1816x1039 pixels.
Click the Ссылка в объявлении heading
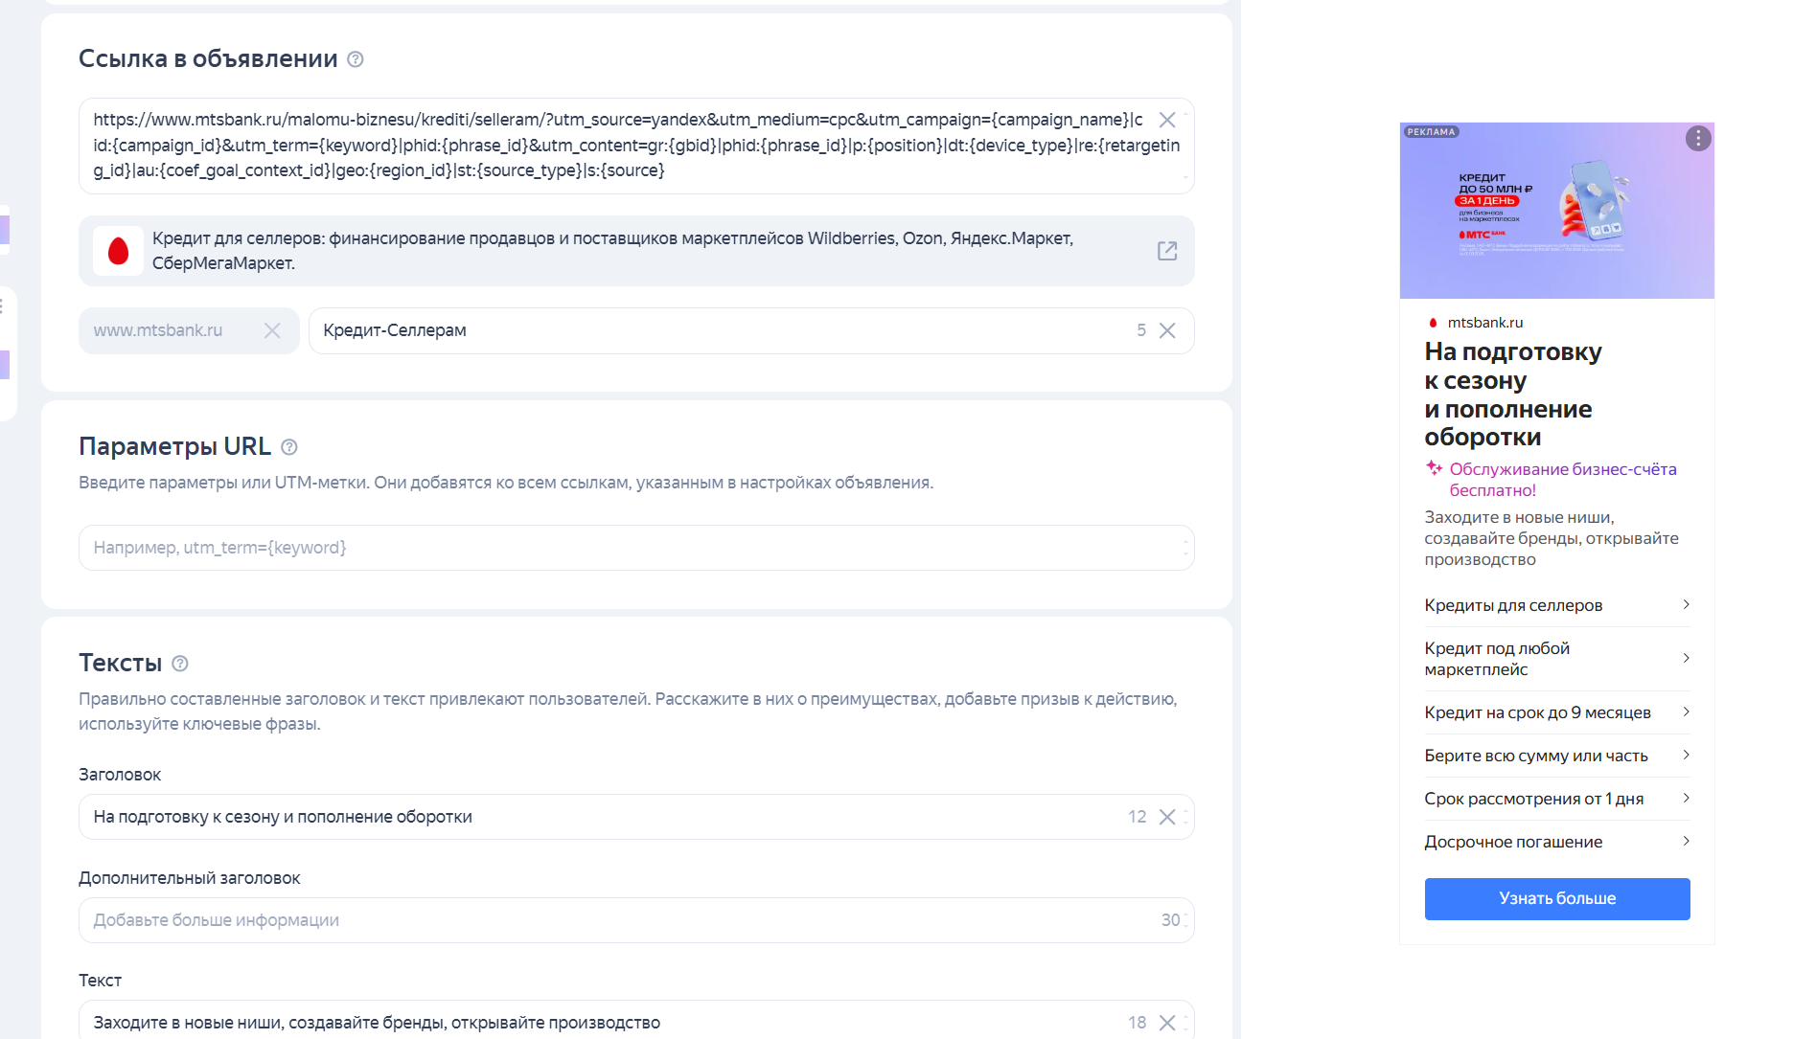[208, 59]
